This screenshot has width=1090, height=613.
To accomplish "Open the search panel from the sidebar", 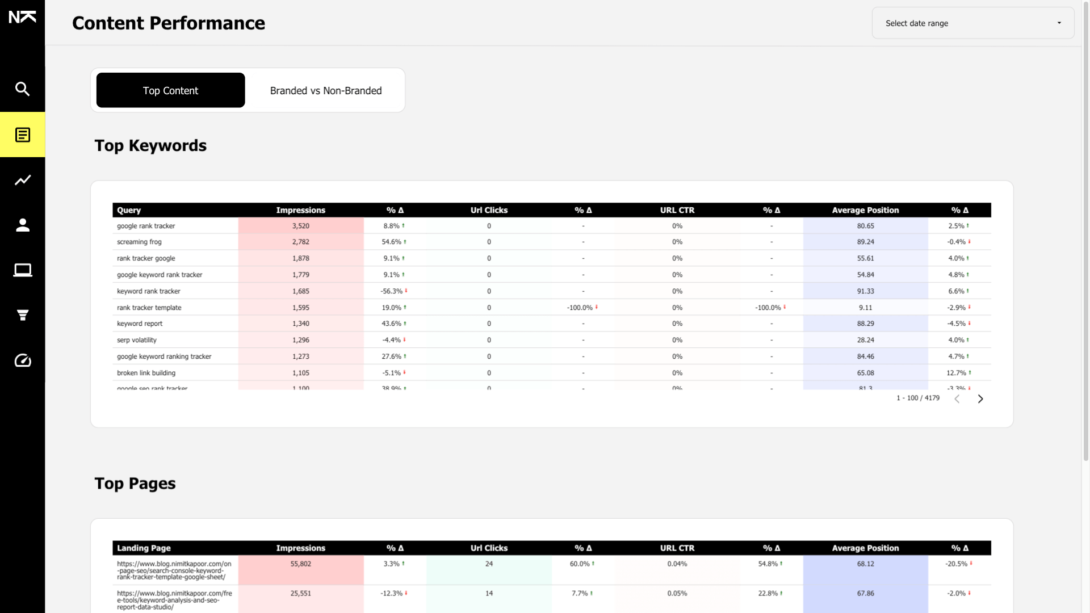I will pyautogui.click(x=23, y=89).
